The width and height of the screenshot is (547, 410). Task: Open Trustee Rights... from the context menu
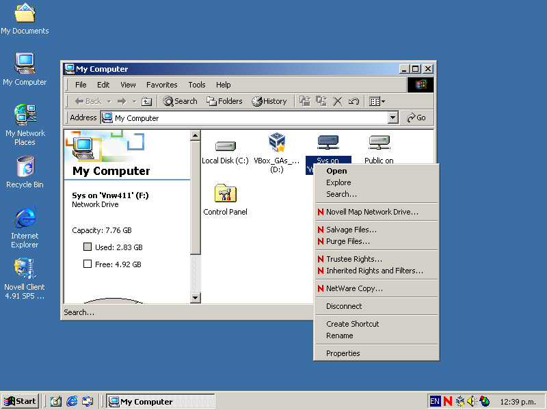pos(377,259)
